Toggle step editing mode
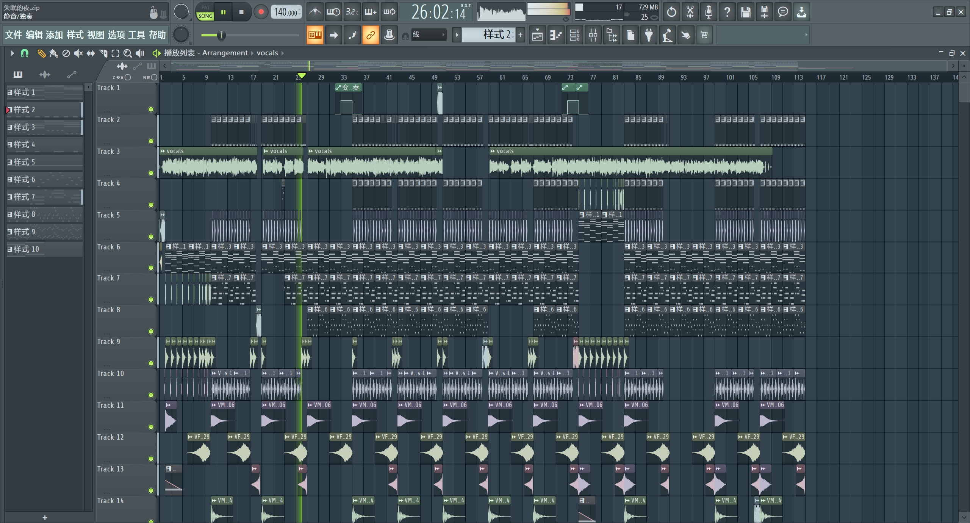 click(x=352, y=35)
